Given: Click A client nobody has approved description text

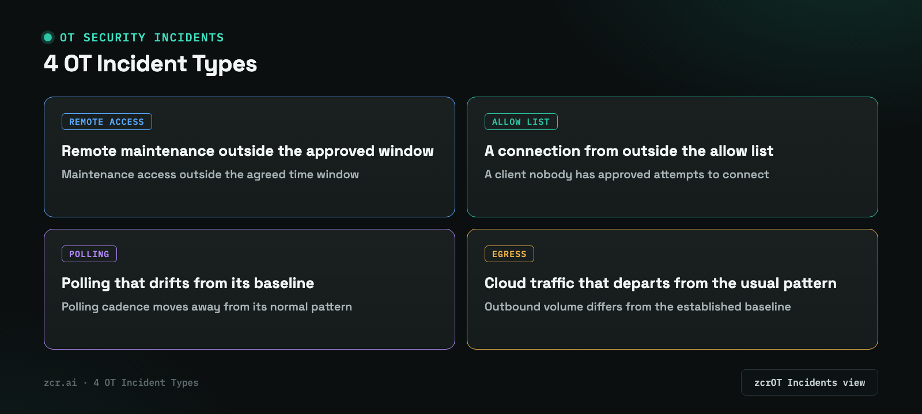Looking at the screenshot, I should 626,174.
